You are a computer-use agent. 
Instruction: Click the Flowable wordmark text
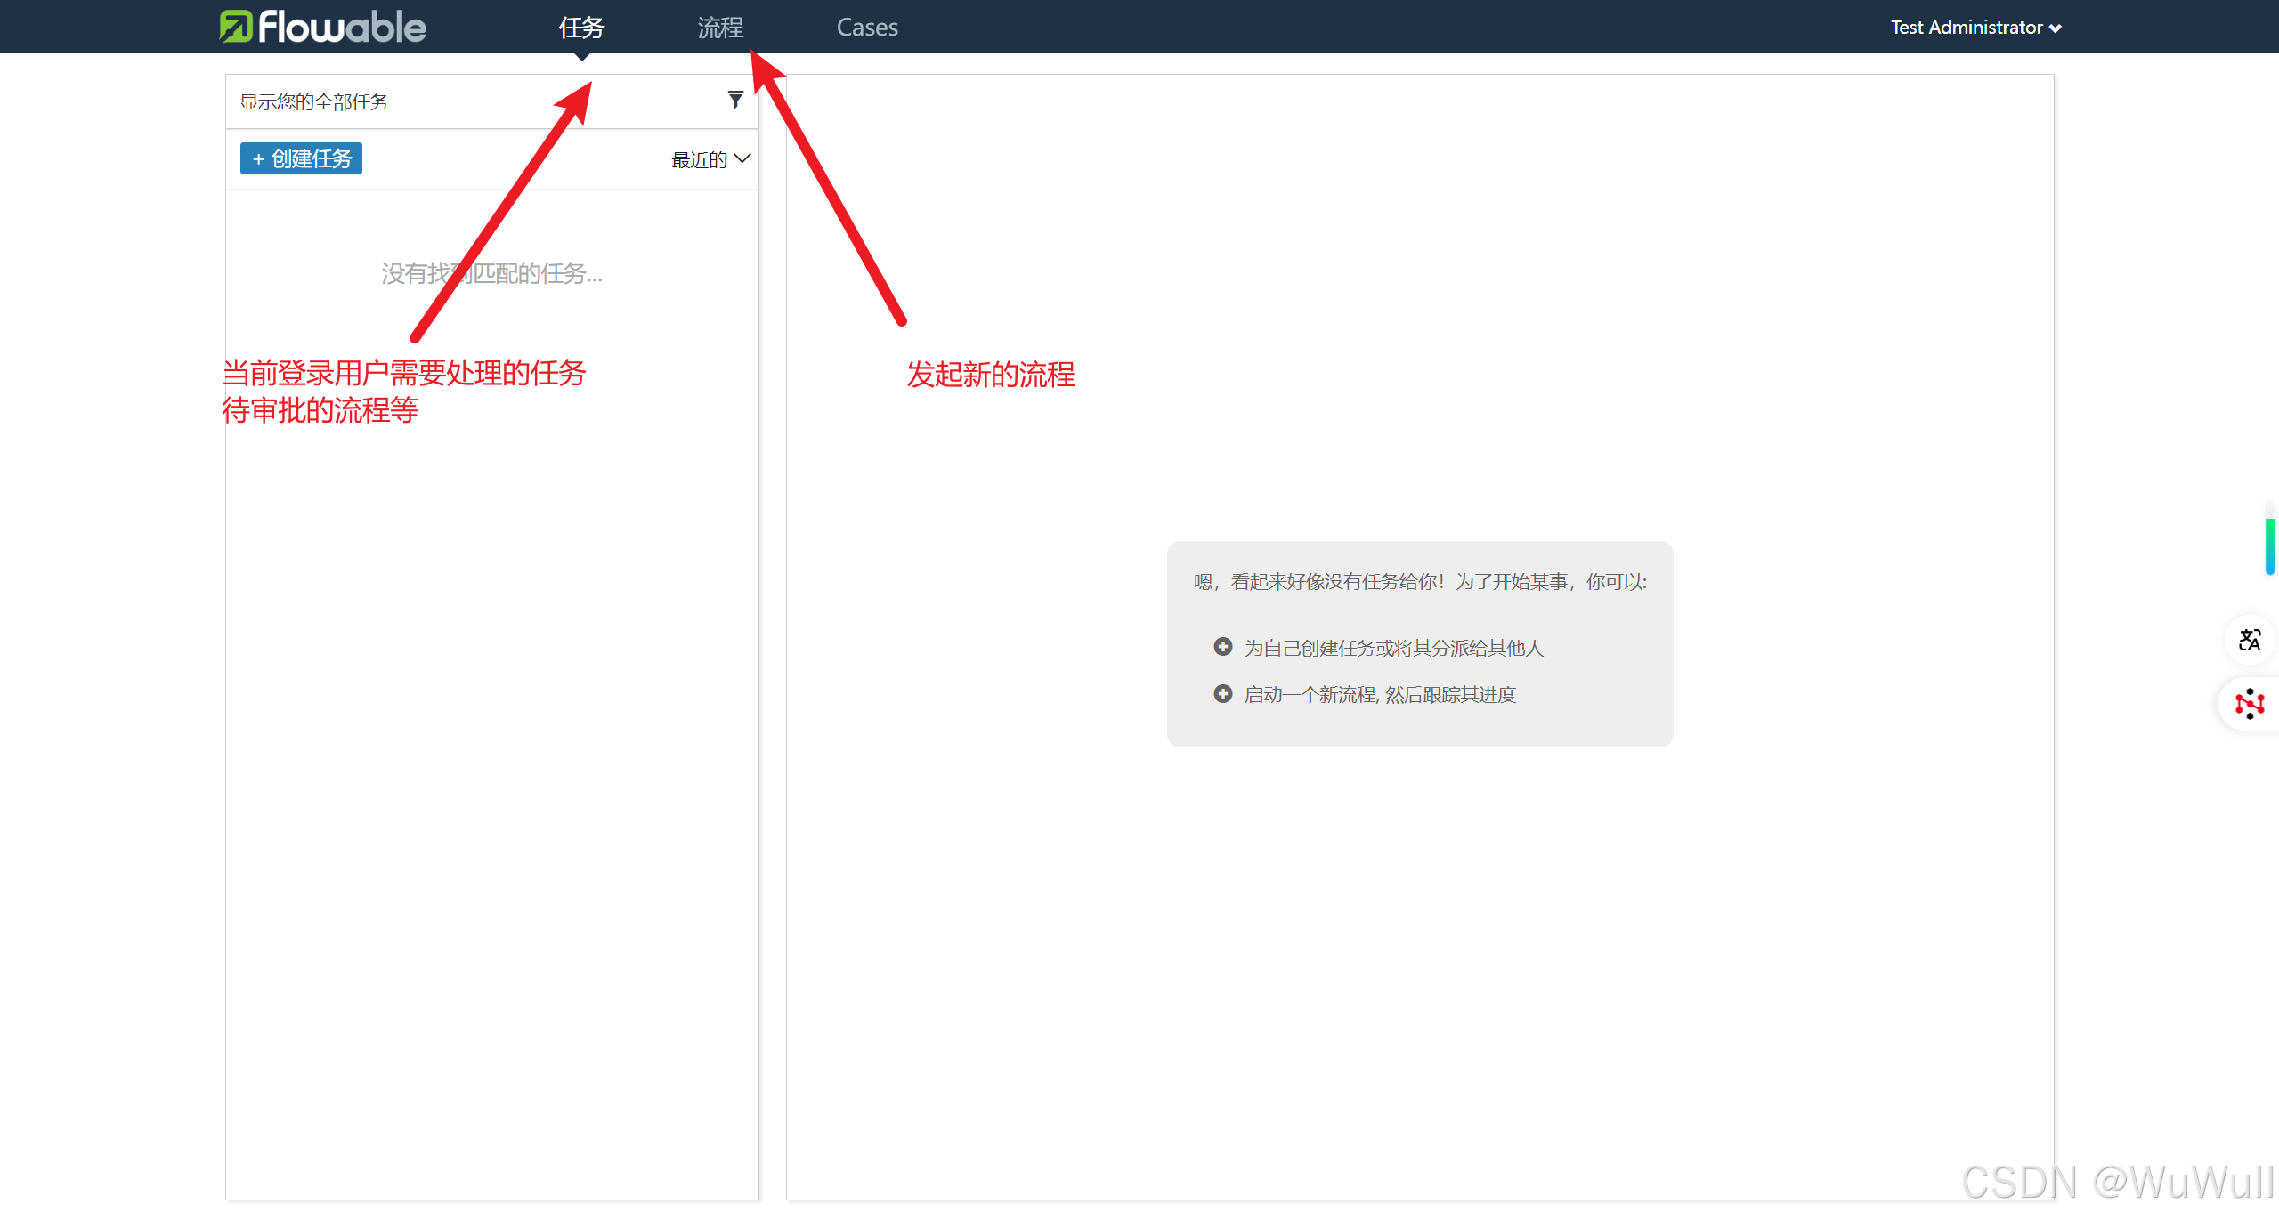(343, 27)
